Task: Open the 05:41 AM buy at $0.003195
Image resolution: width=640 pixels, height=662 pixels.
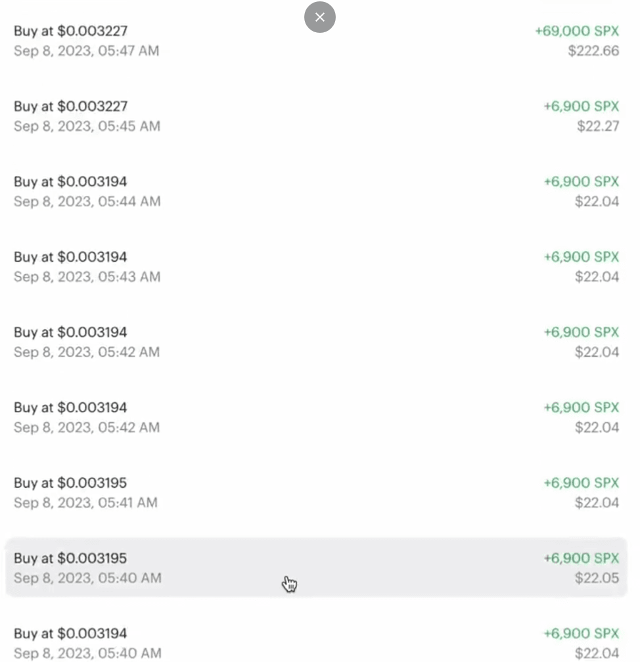Action: coord(317,492)
